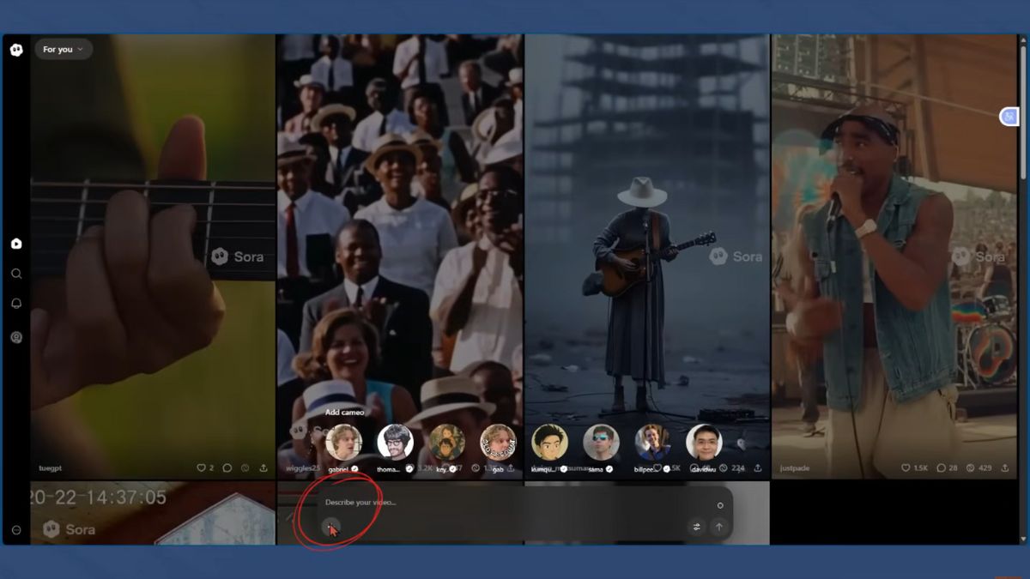Image resolution: width=1030 pixels, height=579 pixels.
Task: Like the justpade video with heart icon
Action: coord(906,468)
